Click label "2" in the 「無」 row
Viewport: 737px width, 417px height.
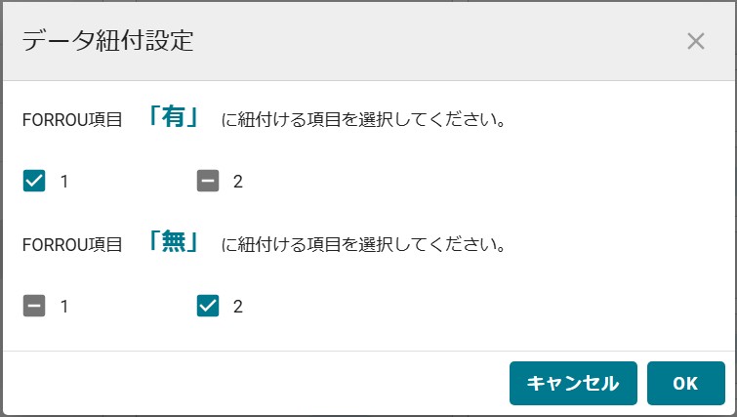click(x=237, y=307)
